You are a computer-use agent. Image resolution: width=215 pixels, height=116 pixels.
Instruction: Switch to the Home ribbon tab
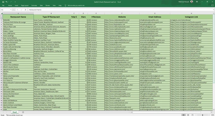[10, 5]
